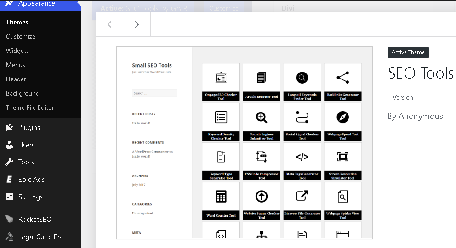This screenshot has width=456, height=248.
Task: Open the Legal Suite Pro menu
Action: tap(40, 237)
